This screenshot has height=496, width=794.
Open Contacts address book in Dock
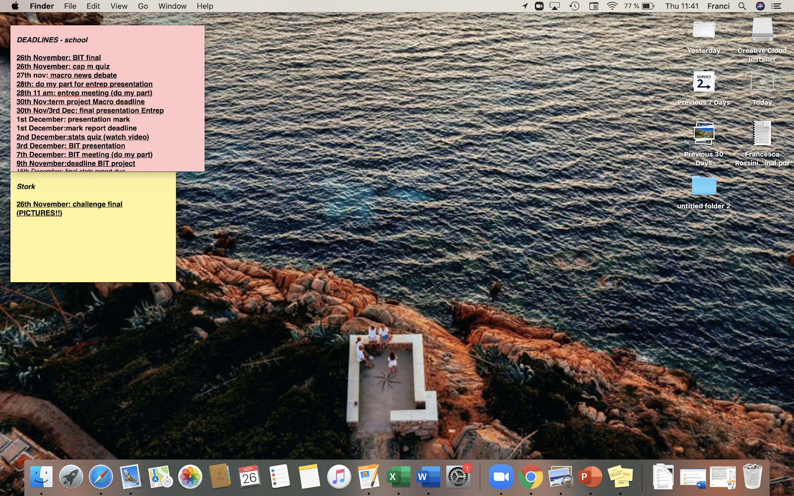(220, 477)
